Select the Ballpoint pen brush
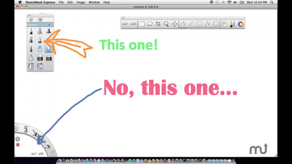Image resolution: width=292 pixels, height=164 pixels. click(40, 40)
